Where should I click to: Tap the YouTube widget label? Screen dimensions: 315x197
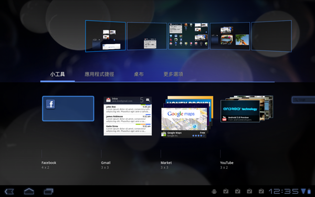(x=227, y=163)
